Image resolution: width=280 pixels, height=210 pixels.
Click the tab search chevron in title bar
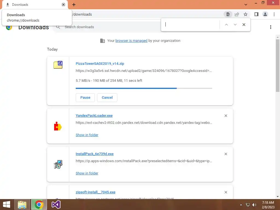246,5
